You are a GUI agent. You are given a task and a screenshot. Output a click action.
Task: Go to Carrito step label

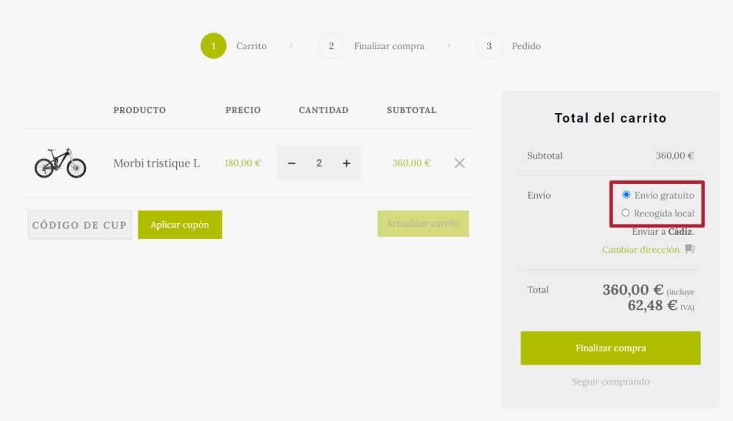[251, 46]
